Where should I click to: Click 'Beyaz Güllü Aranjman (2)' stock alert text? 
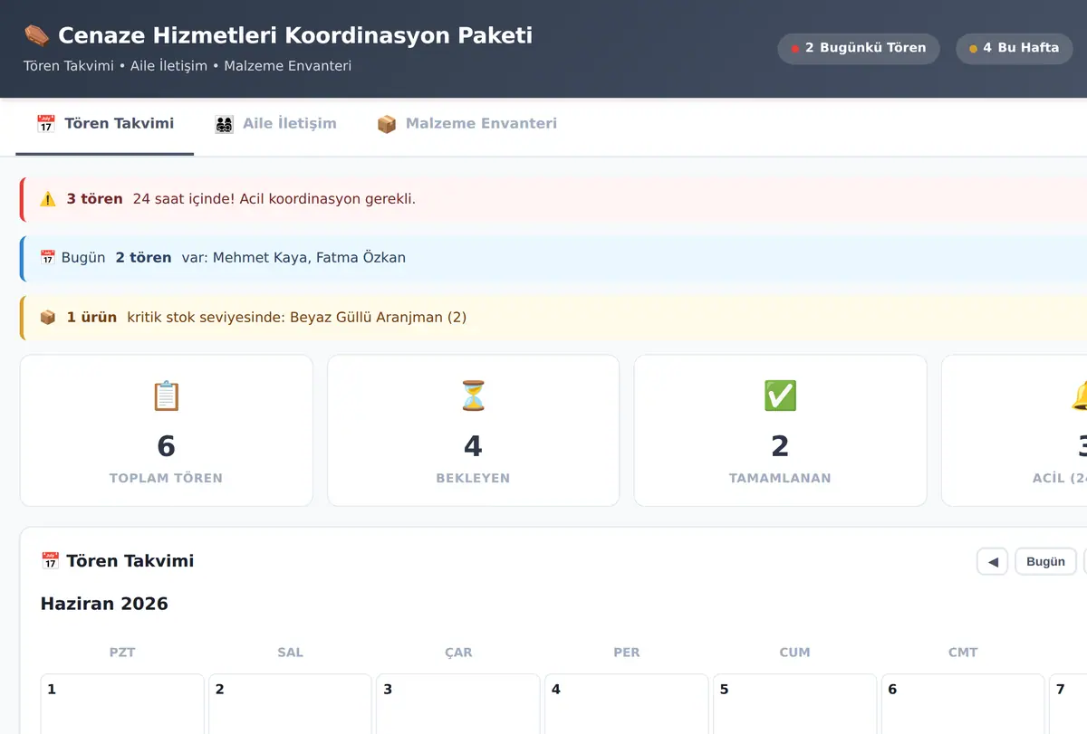(x=378, y=318)
